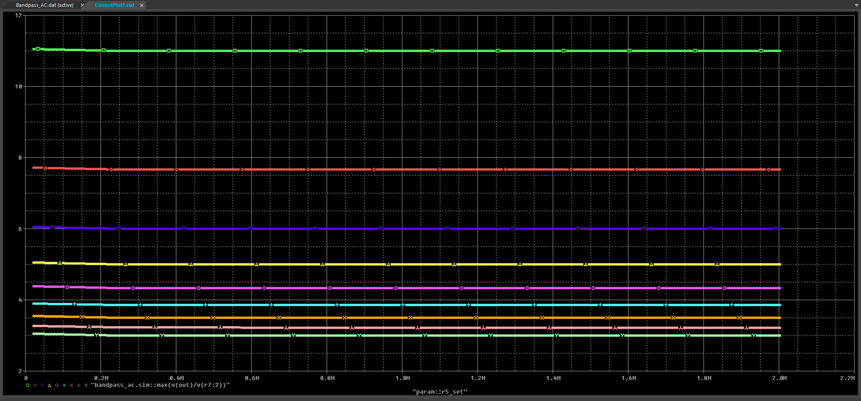
Task: Select the bandpass_ac.sim max(v(out)/v(r7:2)) trace name
Action: click(x=160, y=385)
